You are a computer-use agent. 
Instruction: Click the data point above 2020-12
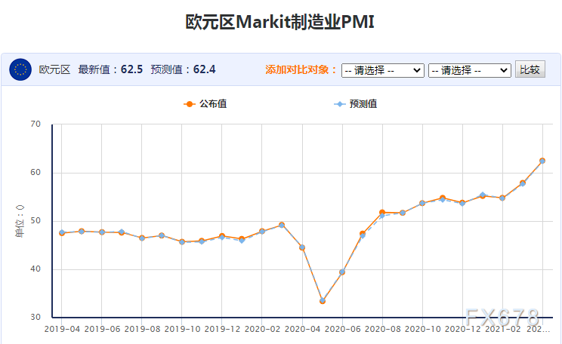tap(462, 203)
